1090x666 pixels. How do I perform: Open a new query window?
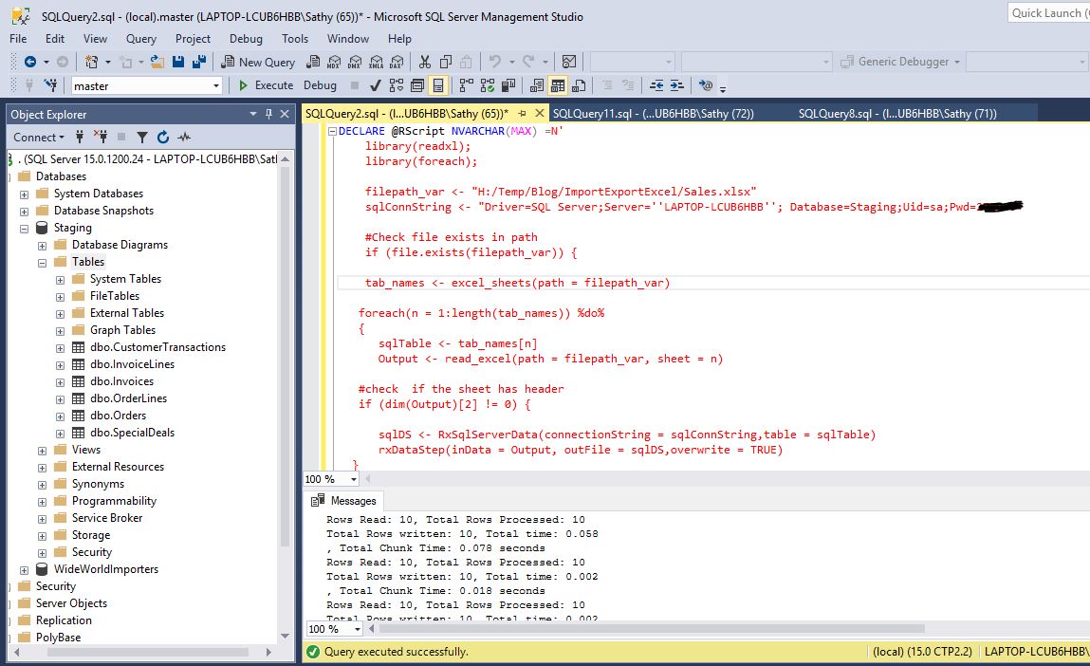pyautogui.click(x=259, y=62)
